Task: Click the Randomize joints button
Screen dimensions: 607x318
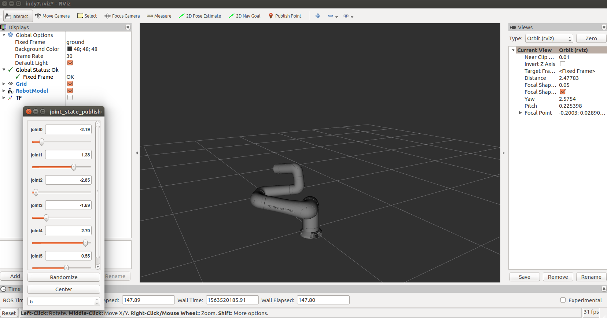Action: coord(64,277)
